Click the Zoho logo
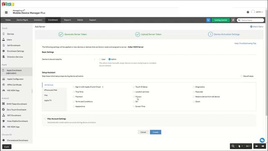Image resolution: width=268 pixels, height=151 pixels. point(8,4)
